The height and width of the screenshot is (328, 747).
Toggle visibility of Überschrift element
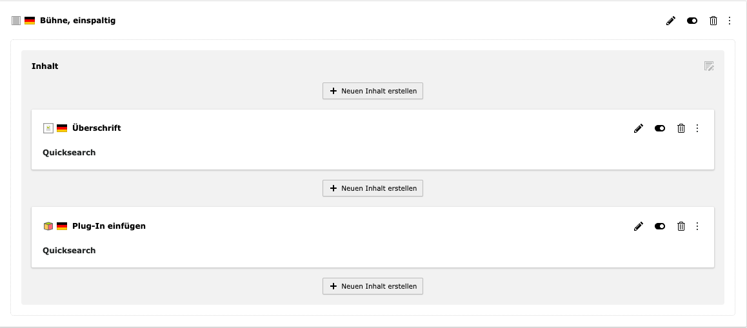tap(660, 128)
